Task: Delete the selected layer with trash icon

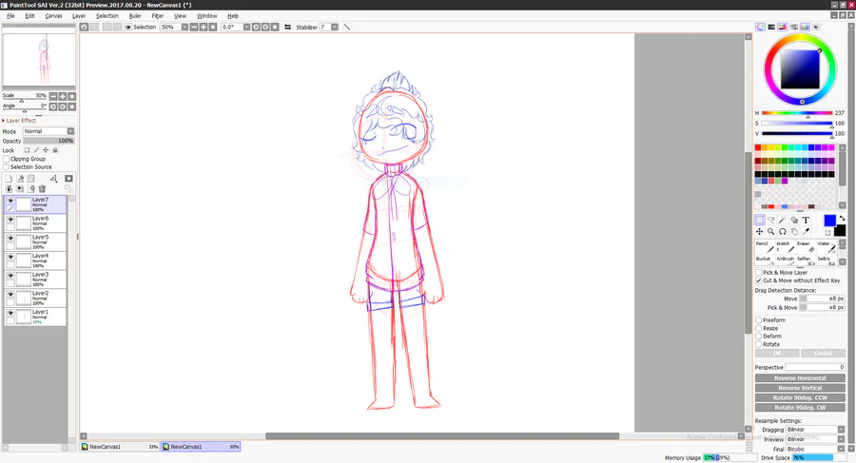Action: 42,188
